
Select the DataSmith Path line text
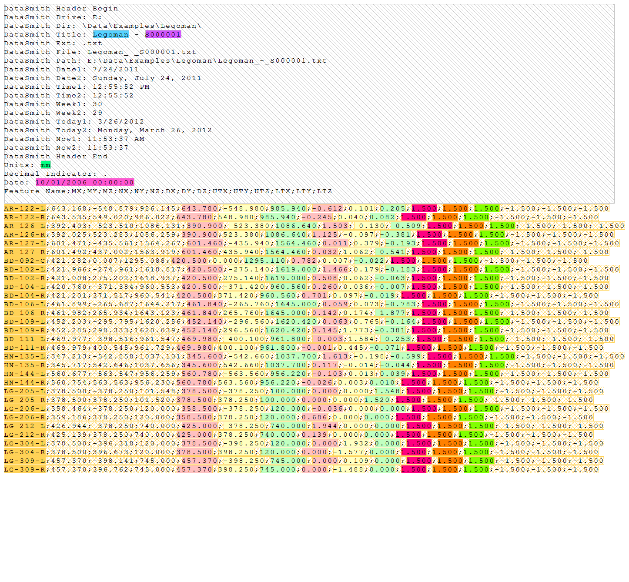click(x=165, y=60)
